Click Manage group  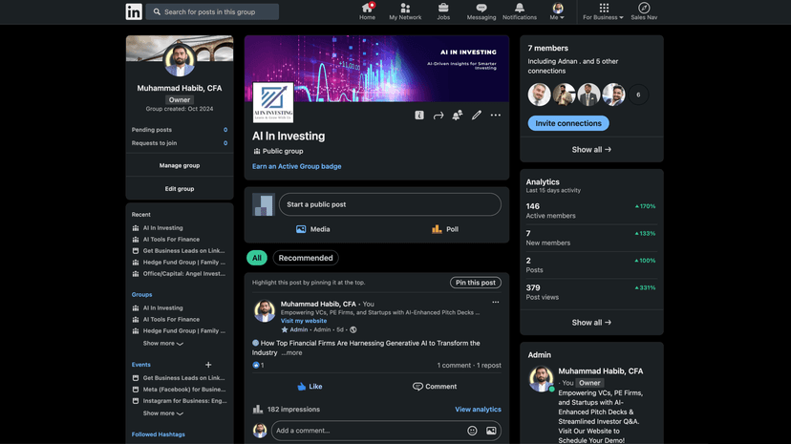pyautogui.click(x=180, y=165)
